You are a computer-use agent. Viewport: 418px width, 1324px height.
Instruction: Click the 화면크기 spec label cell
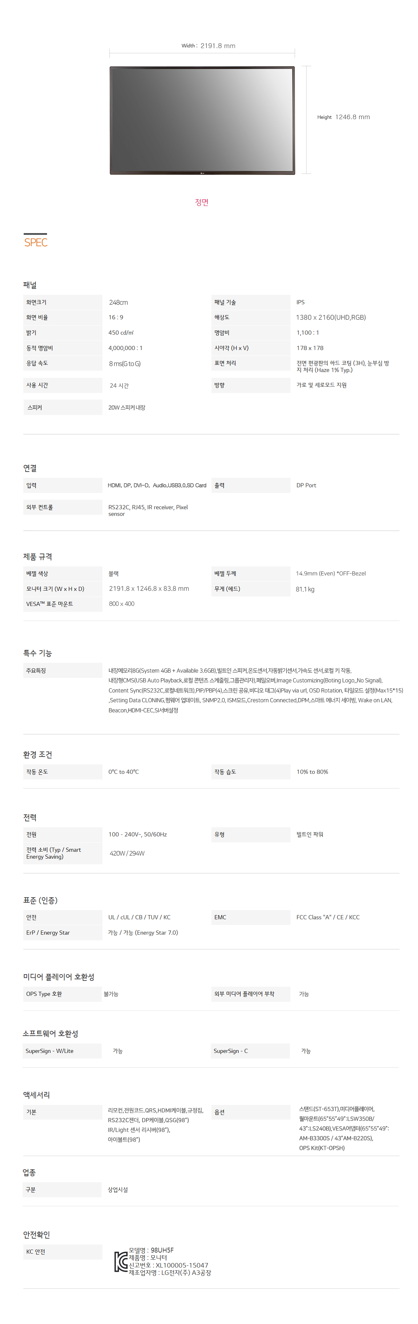point(63,302)
